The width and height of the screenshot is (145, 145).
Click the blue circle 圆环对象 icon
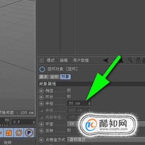click(42, 69)
